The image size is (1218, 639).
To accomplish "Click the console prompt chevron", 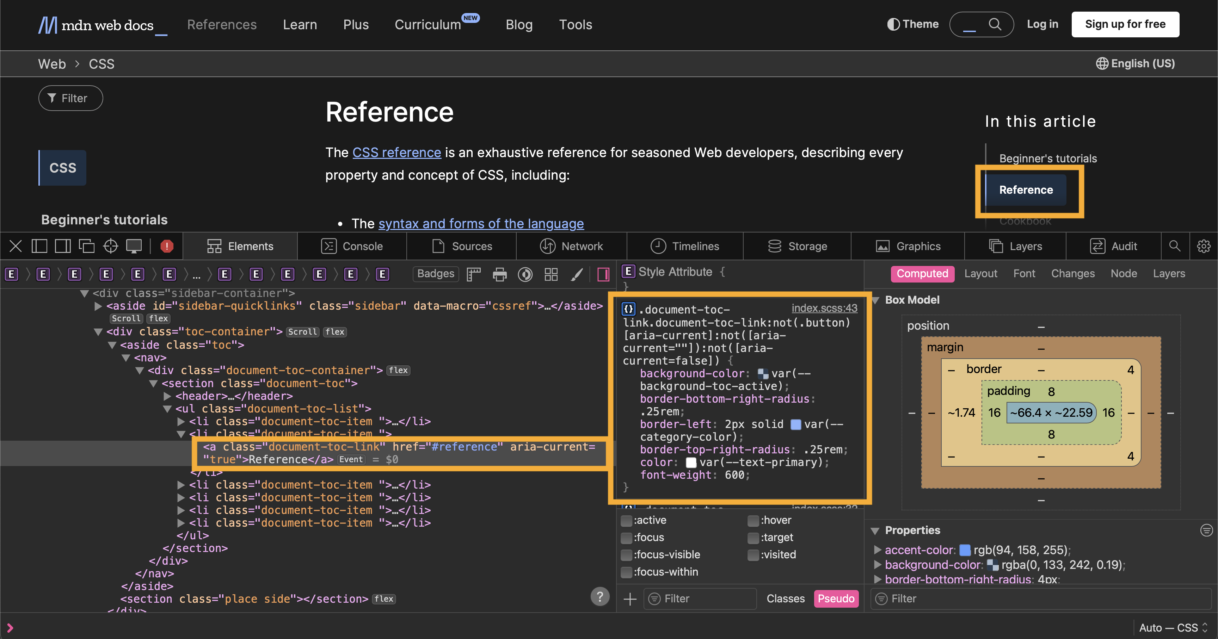I will (x=10, y=628).
